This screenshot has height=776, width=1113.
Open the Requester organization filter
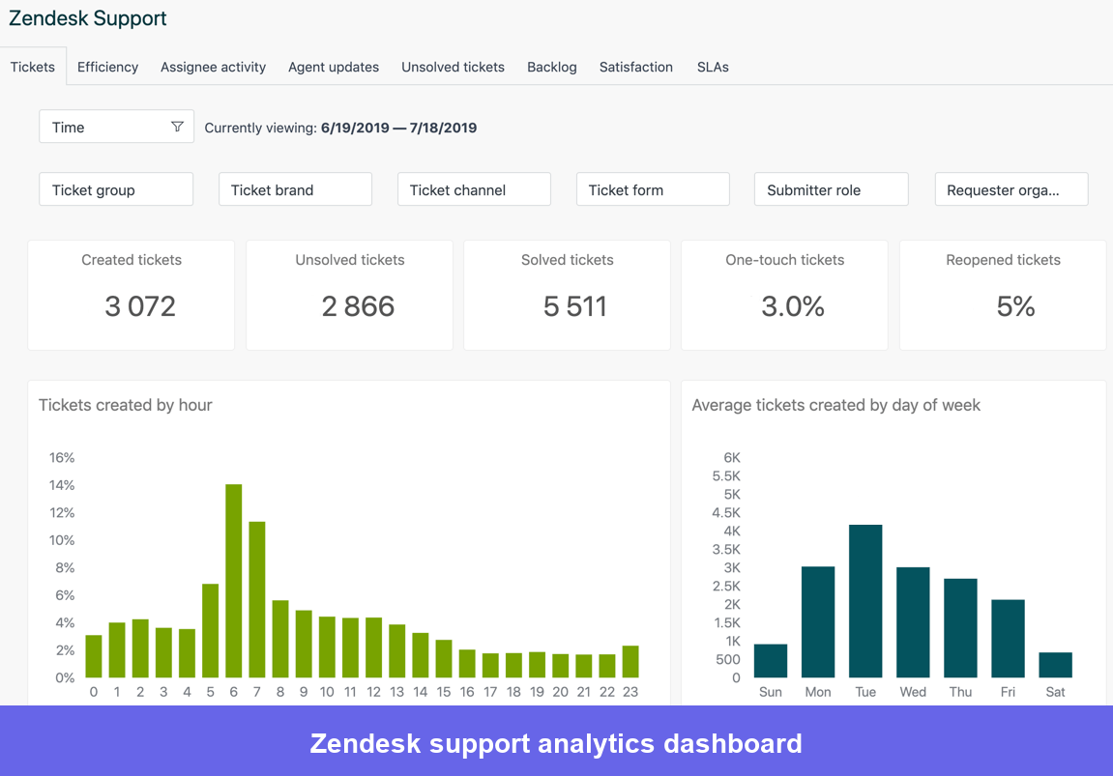(1010, 189)
